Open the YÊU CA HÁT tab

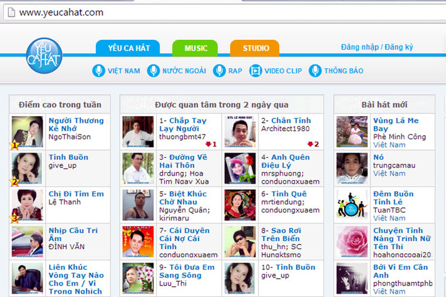pyautogui.click(x=128, y=48)
